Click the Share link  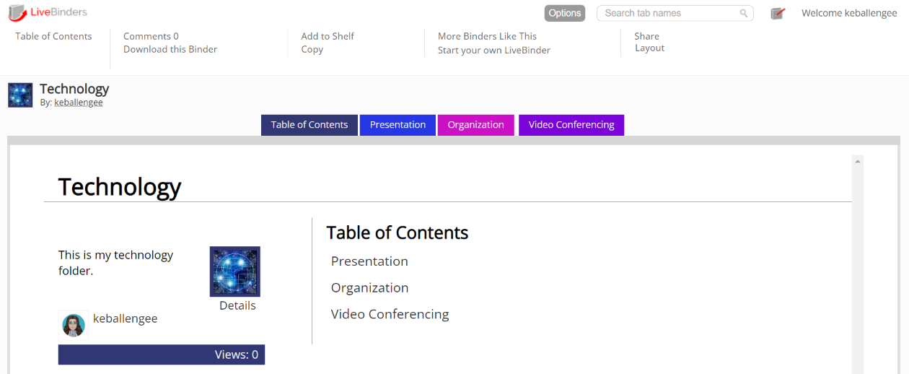(646, 36)
